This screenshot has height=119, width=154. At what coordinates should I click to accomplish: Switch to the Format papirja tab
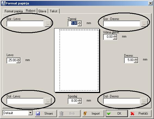[x=14, y=11]
